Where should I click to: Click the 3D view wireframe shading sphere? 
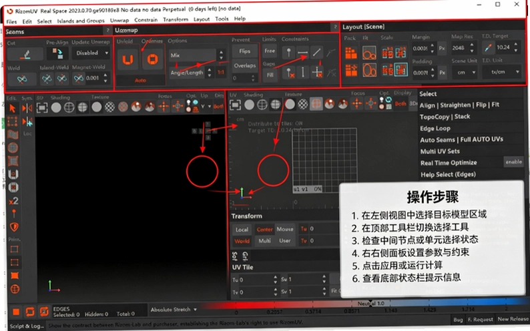tap(69, 107)
